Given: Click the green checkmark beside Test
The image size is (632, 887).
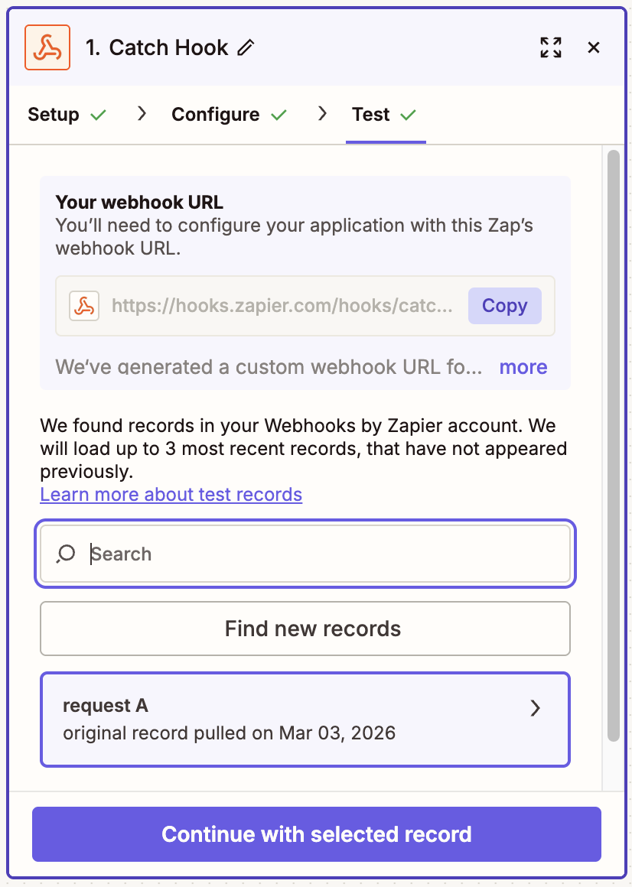Looking at the screenshot, I should (409, 115).
